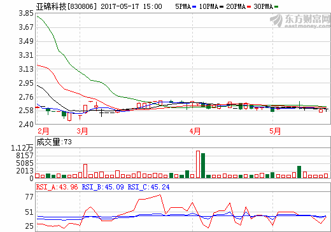Screen dimensions: 331x232
Task: Click the tall red volume bar in March
Action: click(x=85, y=171)
